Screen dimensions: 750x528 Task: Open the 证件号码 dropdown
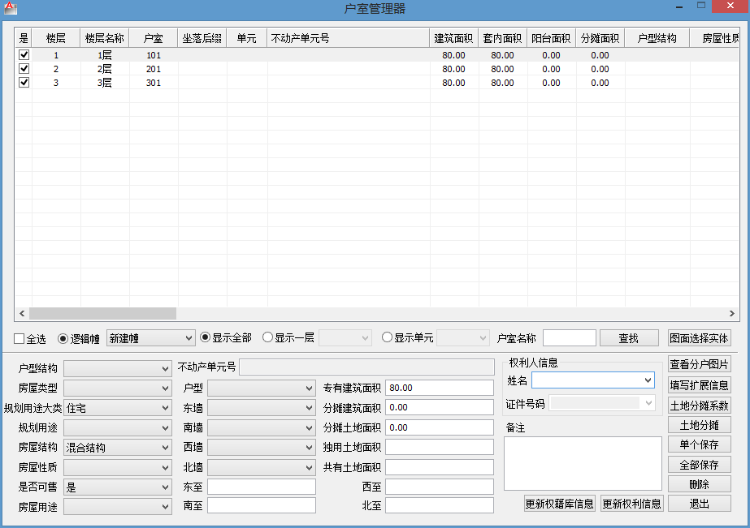click(602, 403)
